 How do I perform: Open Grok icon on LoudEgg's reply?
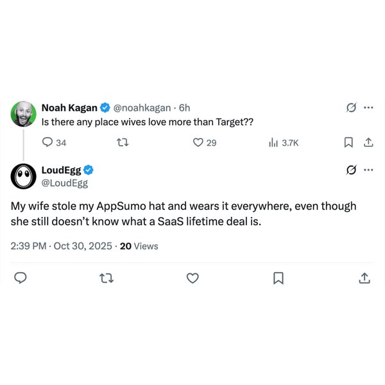[x=351, y=170]
